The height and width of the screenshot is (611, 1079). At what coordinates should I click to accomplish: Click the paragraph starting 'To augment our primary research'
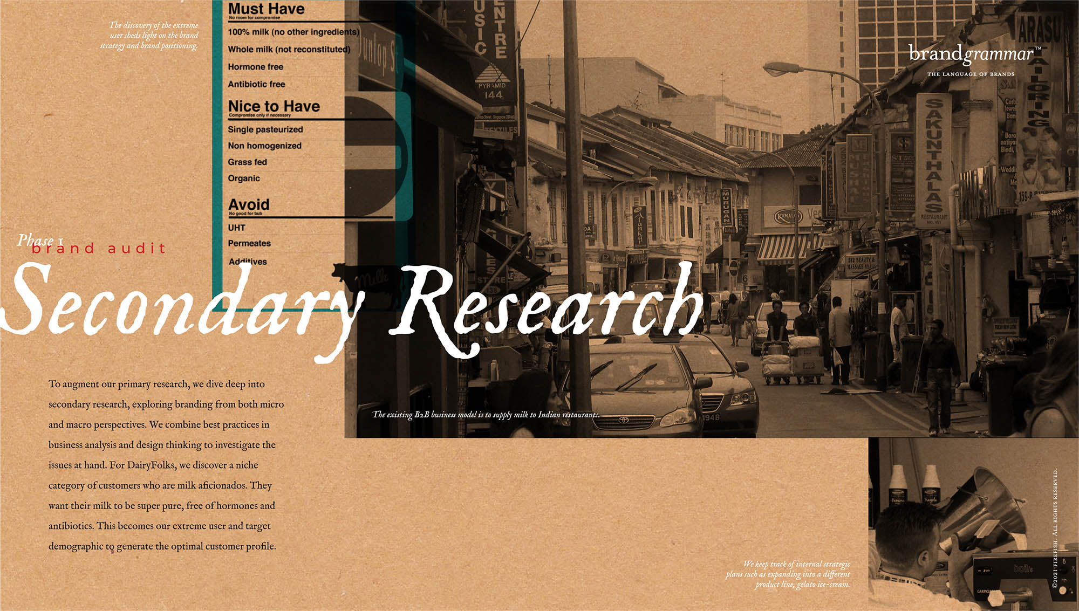[166, 465]
